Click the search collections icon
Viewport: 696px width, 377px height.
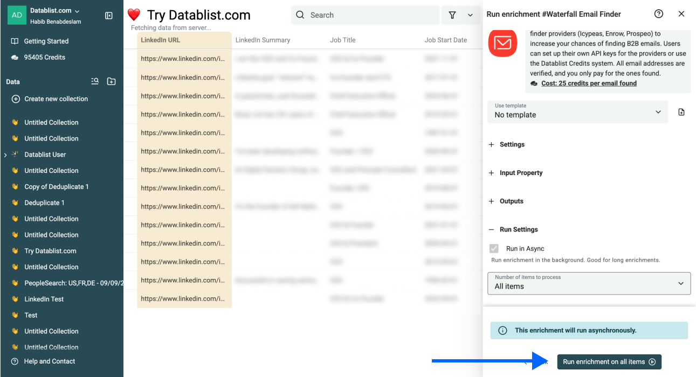[x=95, y=81]
